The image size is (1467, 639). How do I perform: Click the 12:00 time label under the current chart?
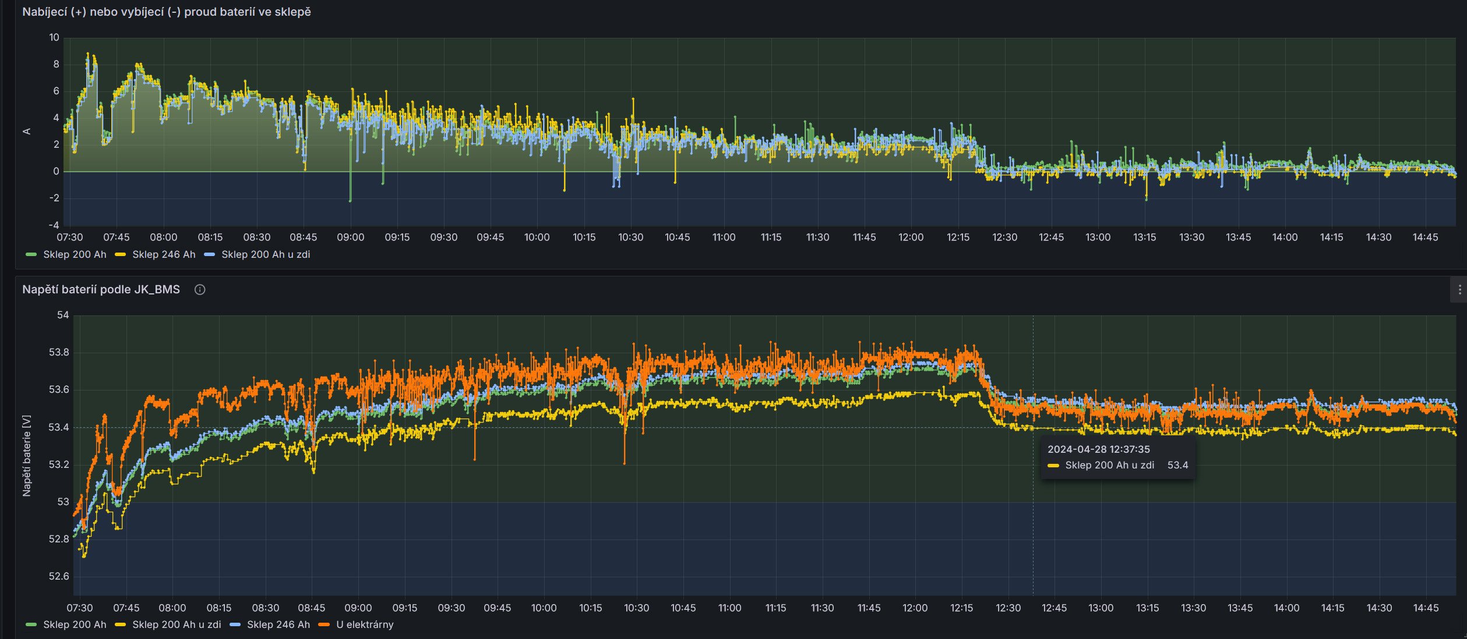[911, 237]
